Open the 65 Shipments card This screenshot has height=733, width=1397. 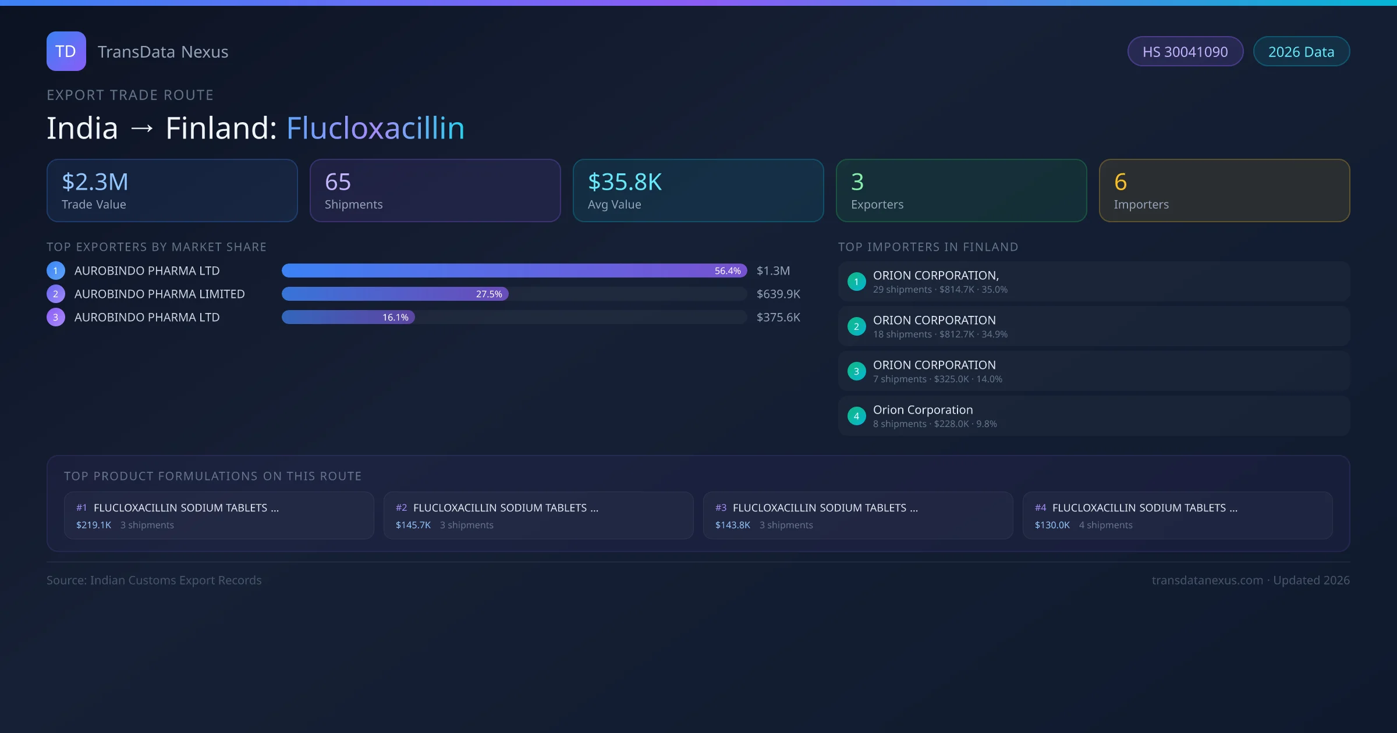pos(435,190)
